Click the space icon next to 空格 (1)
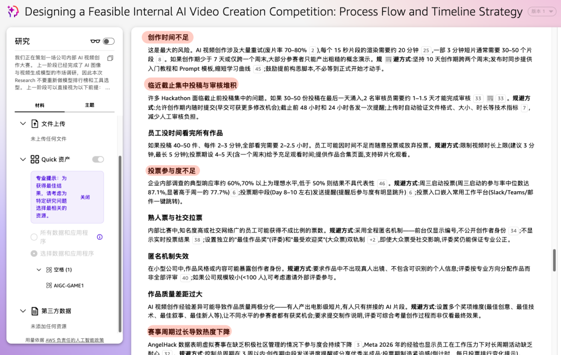The width and height of the screenshot is (561, 355). pyautogui.click(x=49, y=270)
